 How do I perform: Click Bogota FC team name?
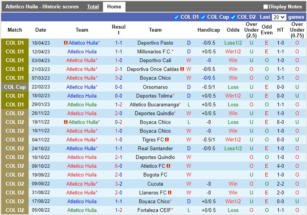155,175
